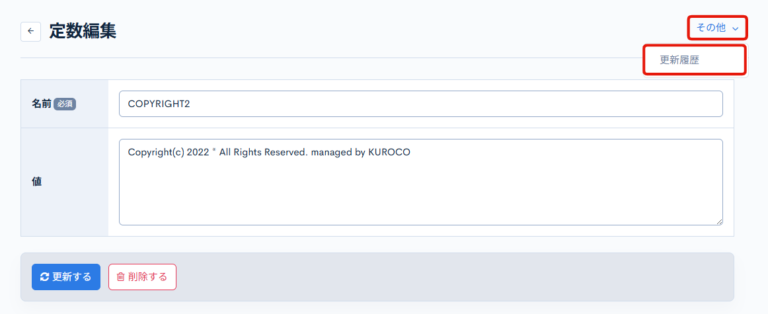Click the year 2022 in the value
Screen dimensions: 768x314
(x=198, y=152)
